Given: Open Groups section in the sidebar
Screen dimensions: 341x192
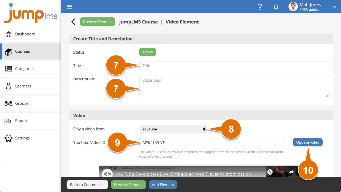Looking at the screenshot, I should 31,103.
